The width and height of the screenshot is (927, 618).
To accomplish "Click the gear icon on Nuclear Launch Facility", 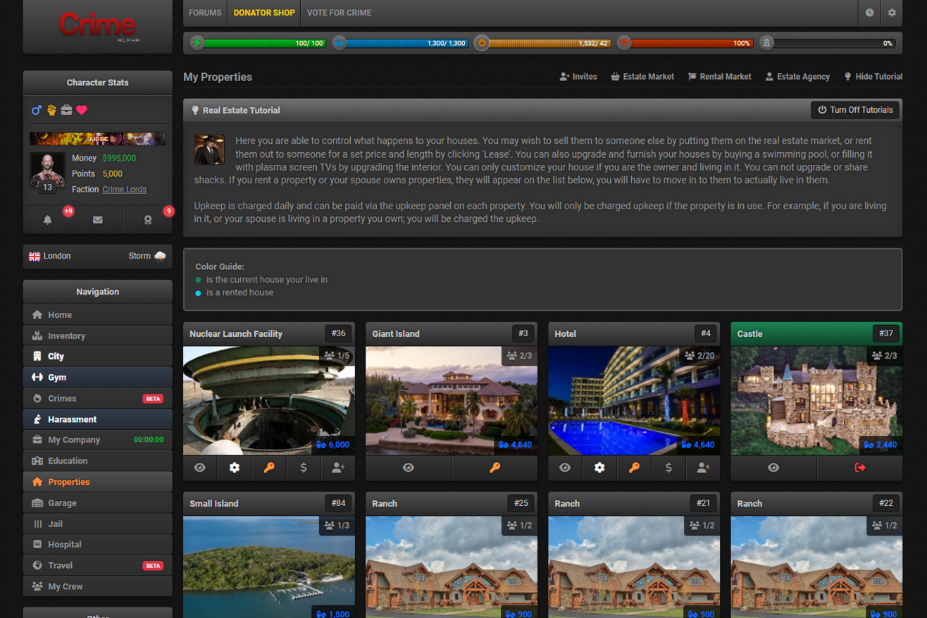I will [235, 467].
